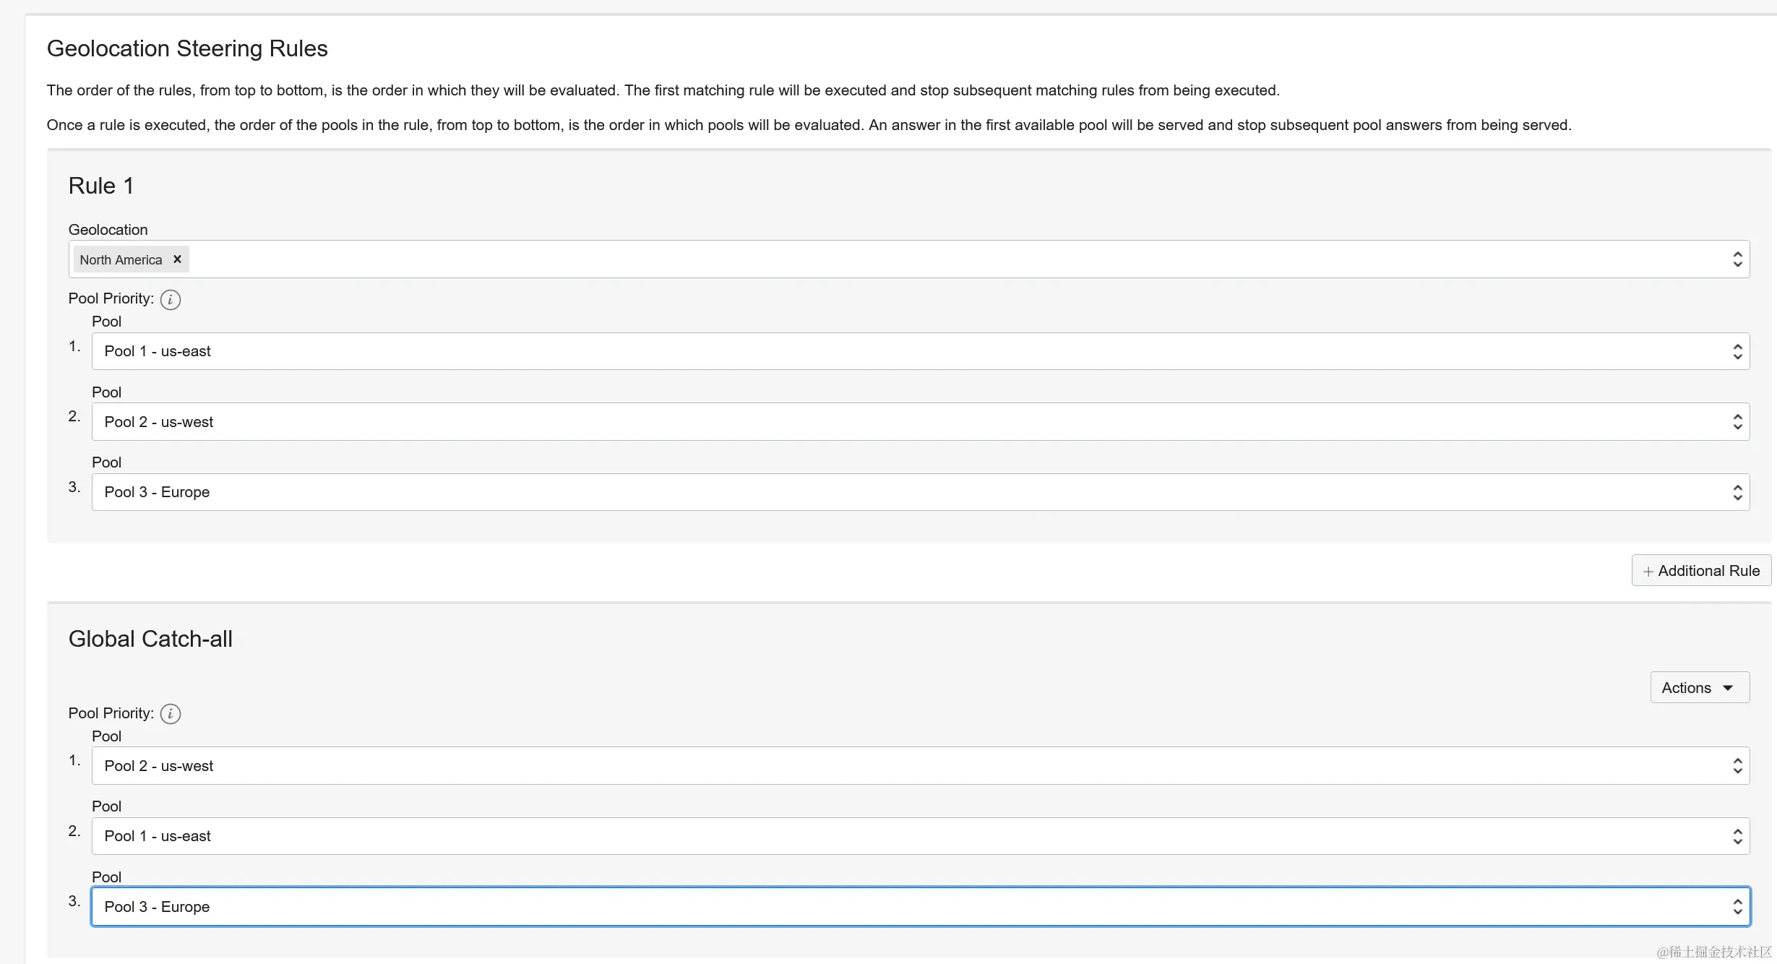Click the Global Catch-all section heading

tap(150, 638)
